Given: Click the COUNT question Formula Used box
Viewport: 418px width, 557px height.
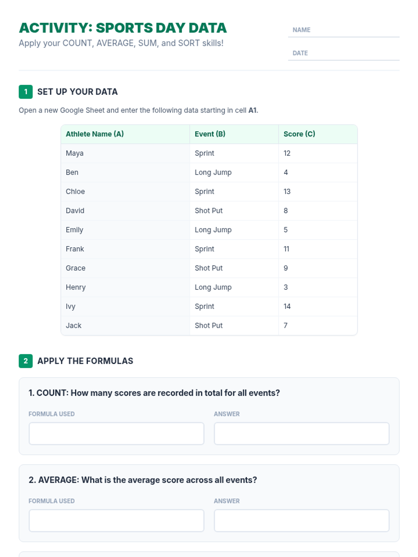Looking at the screenshot, I should pyautogui.click(x=116, y=433).
